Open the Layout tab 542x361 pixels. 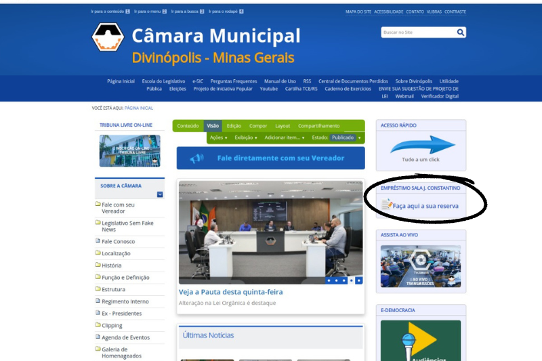[x=283, y=126]
